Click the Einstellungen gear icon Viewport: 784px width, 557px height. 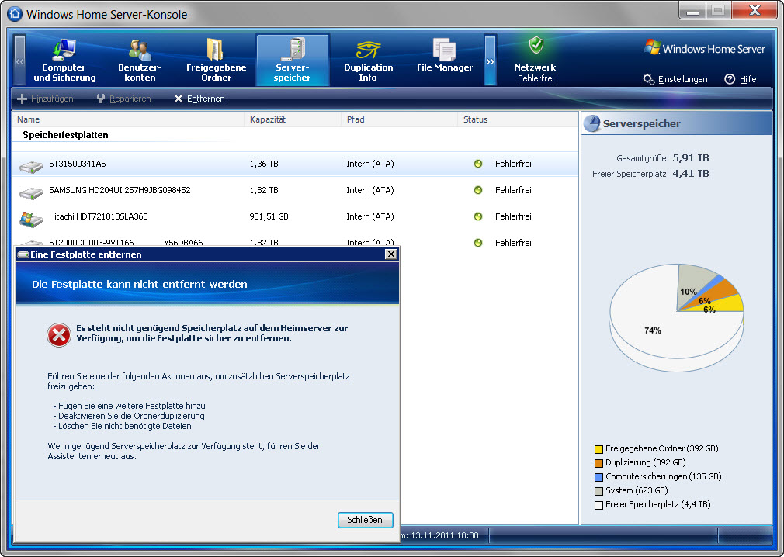(x=648, y=79)
